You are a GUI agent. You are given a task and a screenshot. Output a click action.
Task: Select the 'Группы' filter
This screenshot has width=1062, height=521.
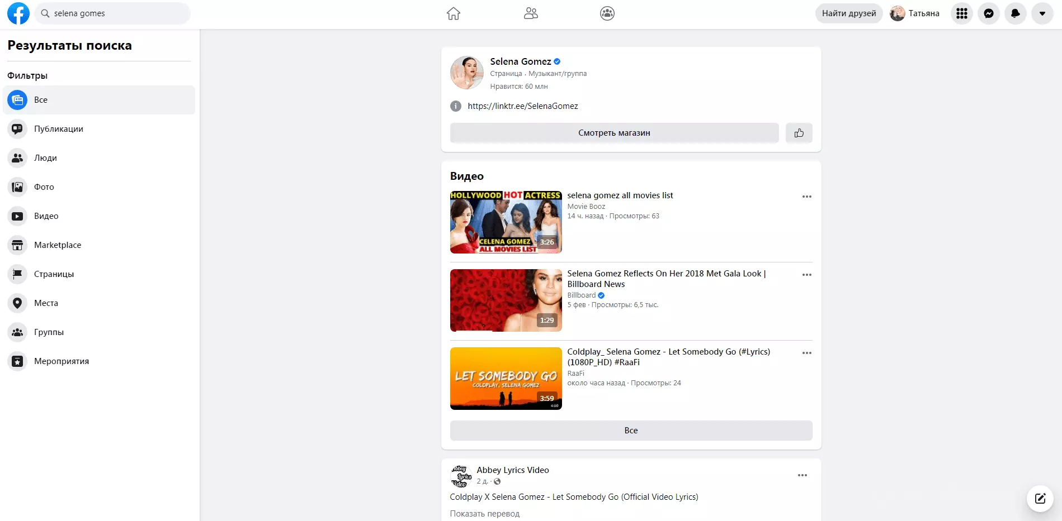click(99, 332)
